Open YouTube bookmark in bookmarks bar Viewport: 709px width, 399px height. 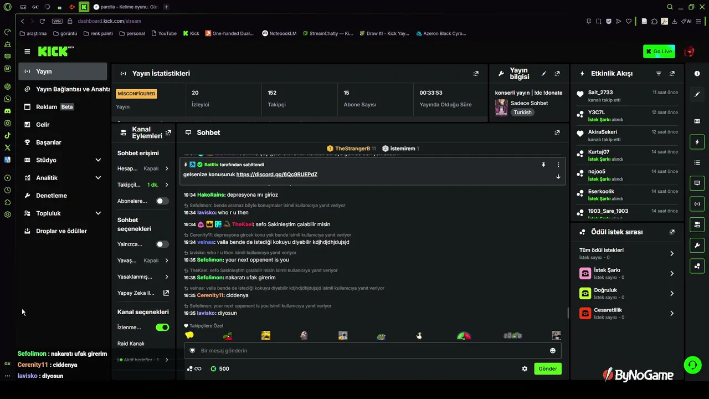click(163, 33)
